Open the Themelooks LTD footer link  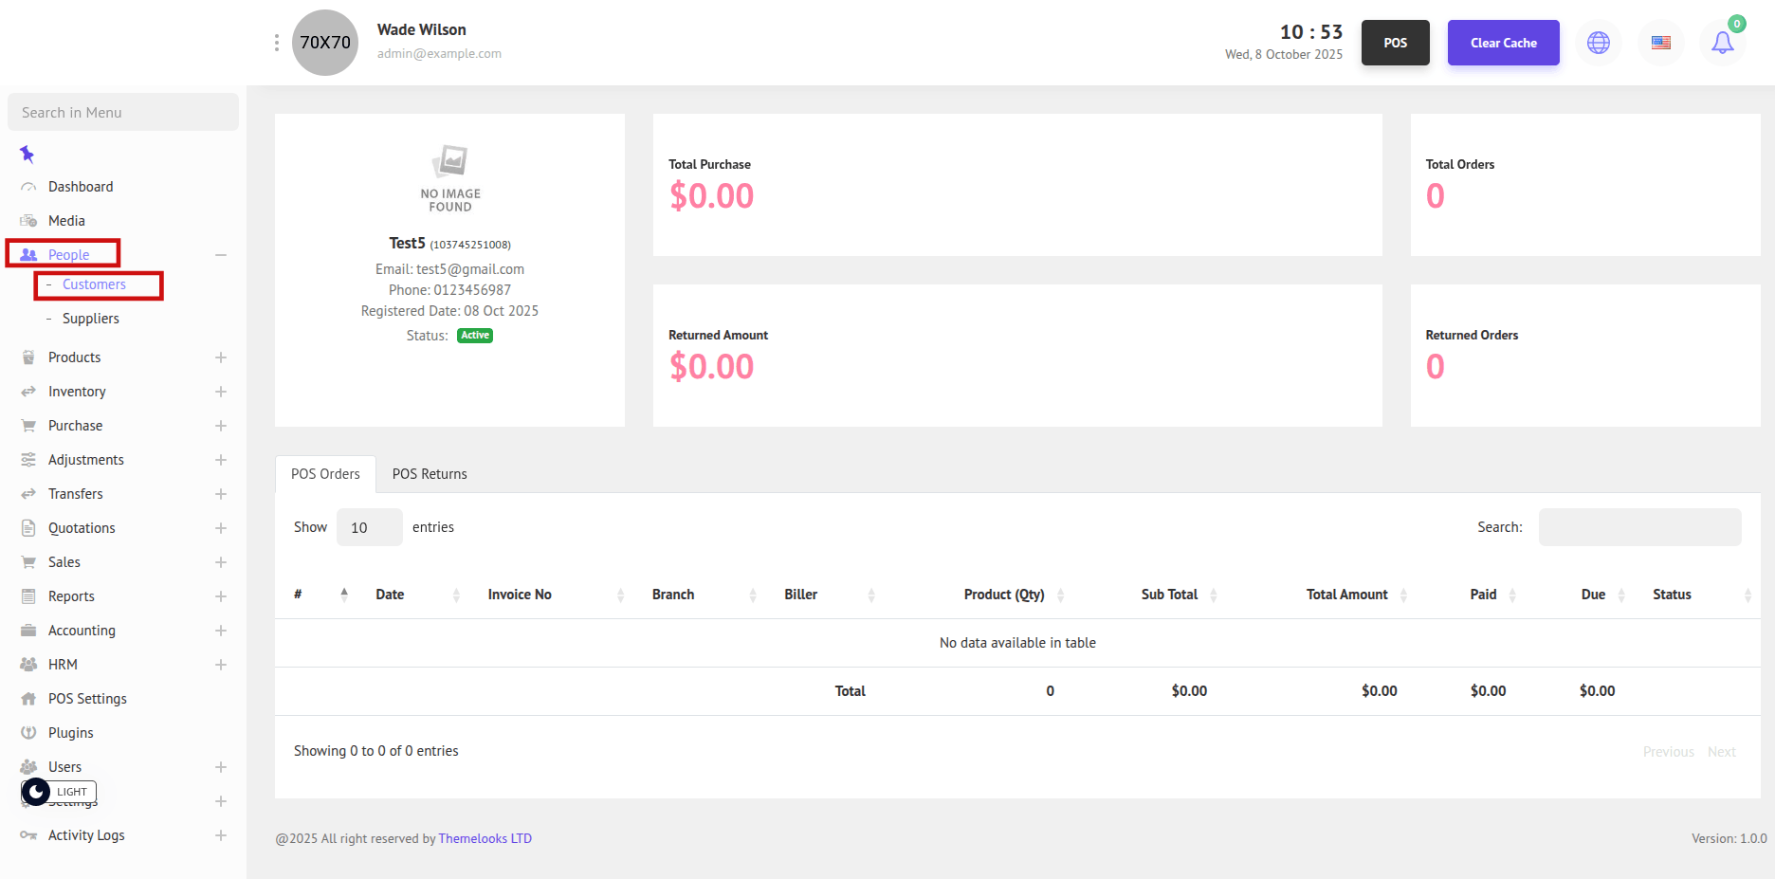pyautogui.click(x=485, y=838)
